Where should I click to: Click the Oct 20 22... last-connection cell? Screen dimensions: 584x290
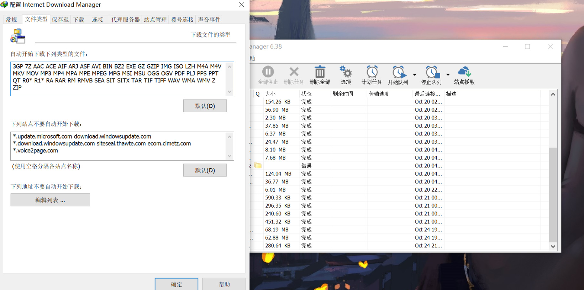click(x=428, y=190)
